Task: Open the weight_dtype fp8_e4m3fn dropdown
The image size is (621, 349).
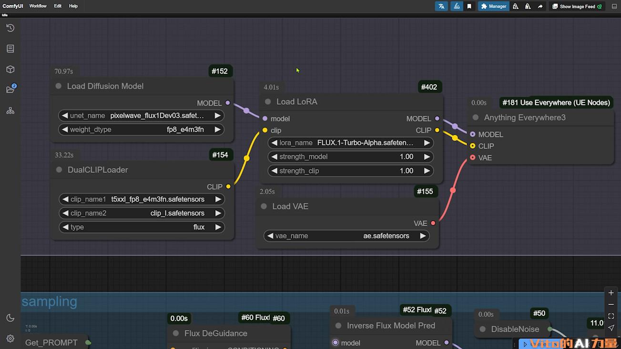Action: point(141,130)
